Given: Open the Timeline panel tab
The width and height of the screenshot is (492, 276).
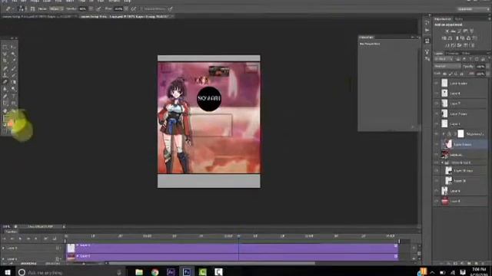Looking at the screenshot, I should [x=12, y=232].
